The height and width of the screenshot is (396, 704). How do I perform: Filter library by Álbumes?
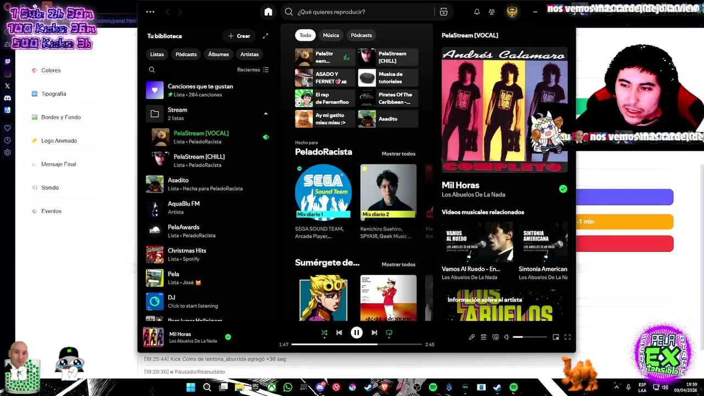coord(218,54)
